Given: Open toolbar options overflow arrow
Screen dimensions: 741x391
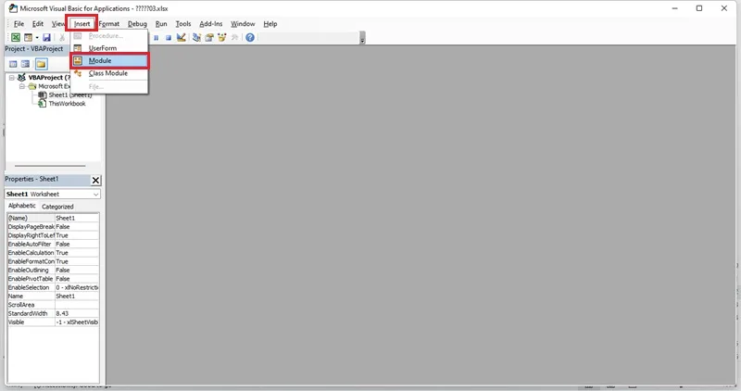Looking at the screenshot, I should tap(362, 38).
